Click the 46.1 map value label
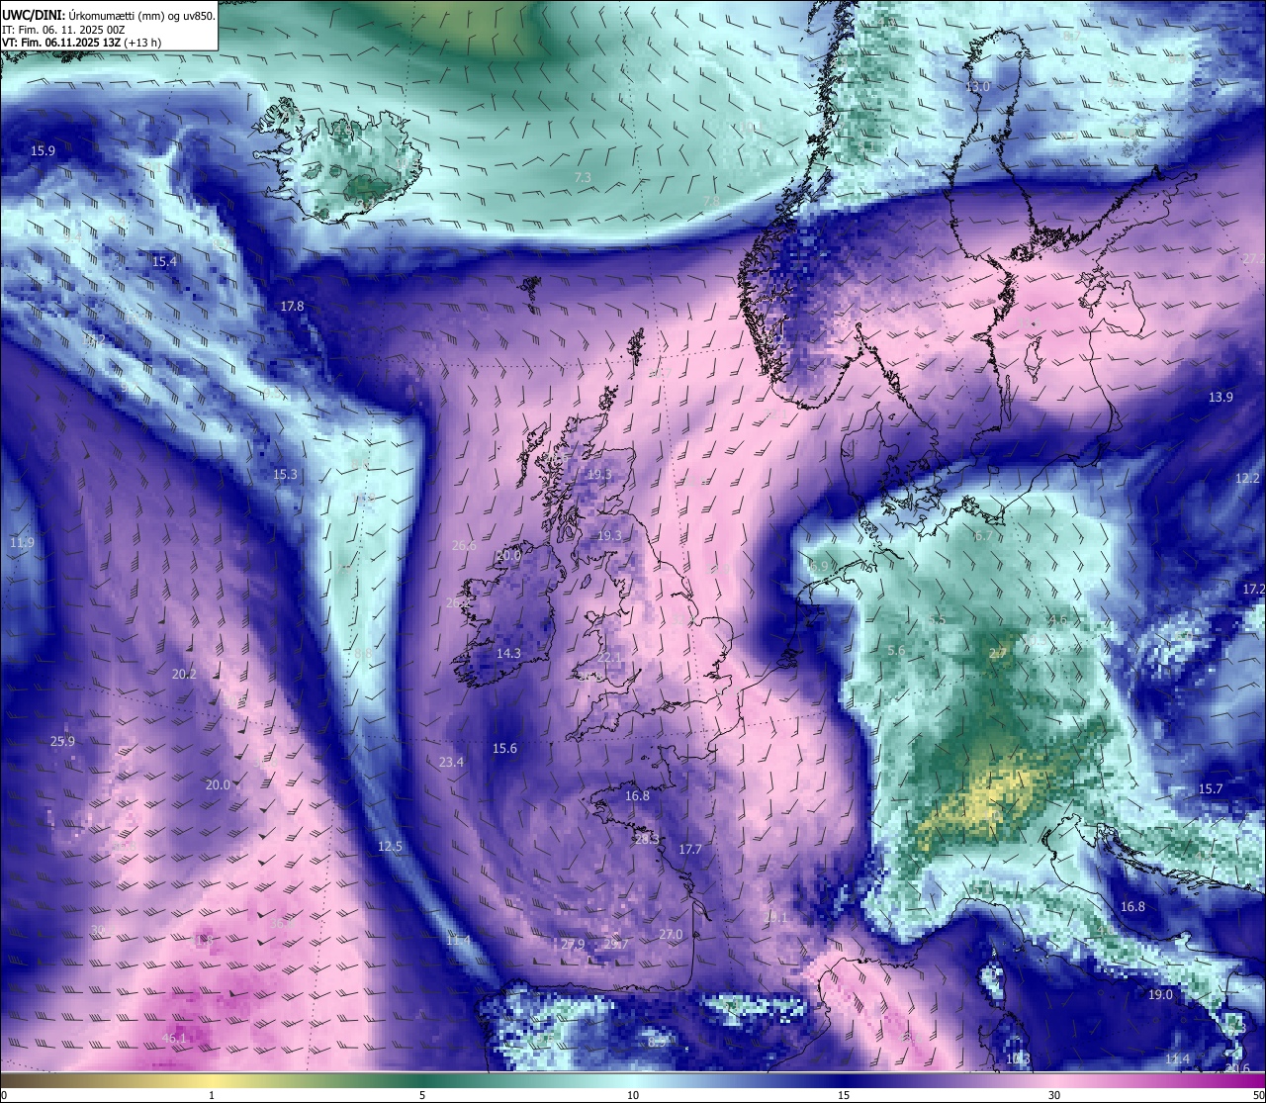The height and width of the screenshot is (1103, 1266). coord(173,1039)
